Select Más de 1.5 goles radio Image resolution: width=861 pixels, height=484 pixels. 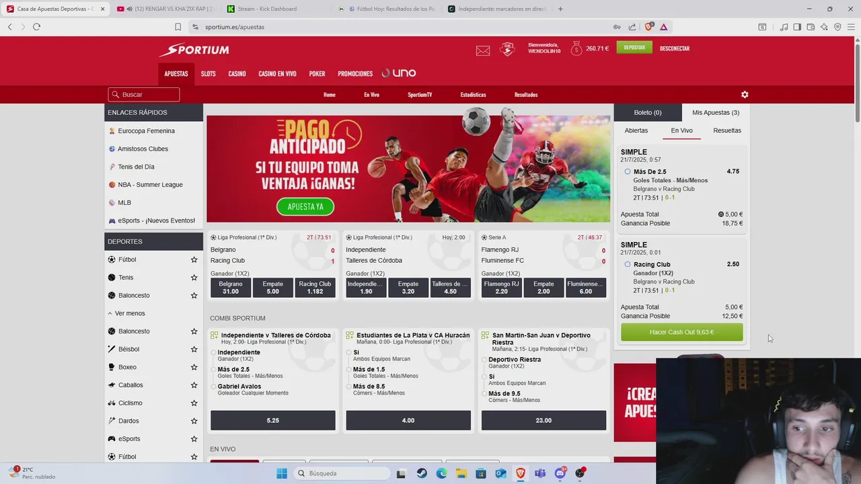(349, 370)
